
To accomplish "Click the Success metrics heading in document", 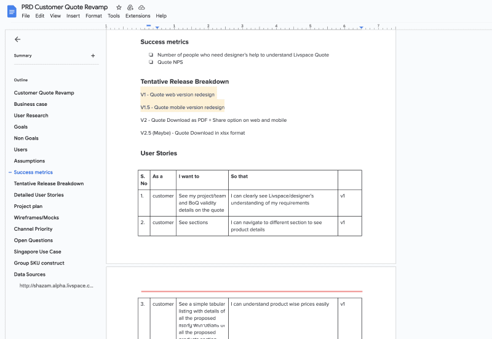I will tap(164, 42).
